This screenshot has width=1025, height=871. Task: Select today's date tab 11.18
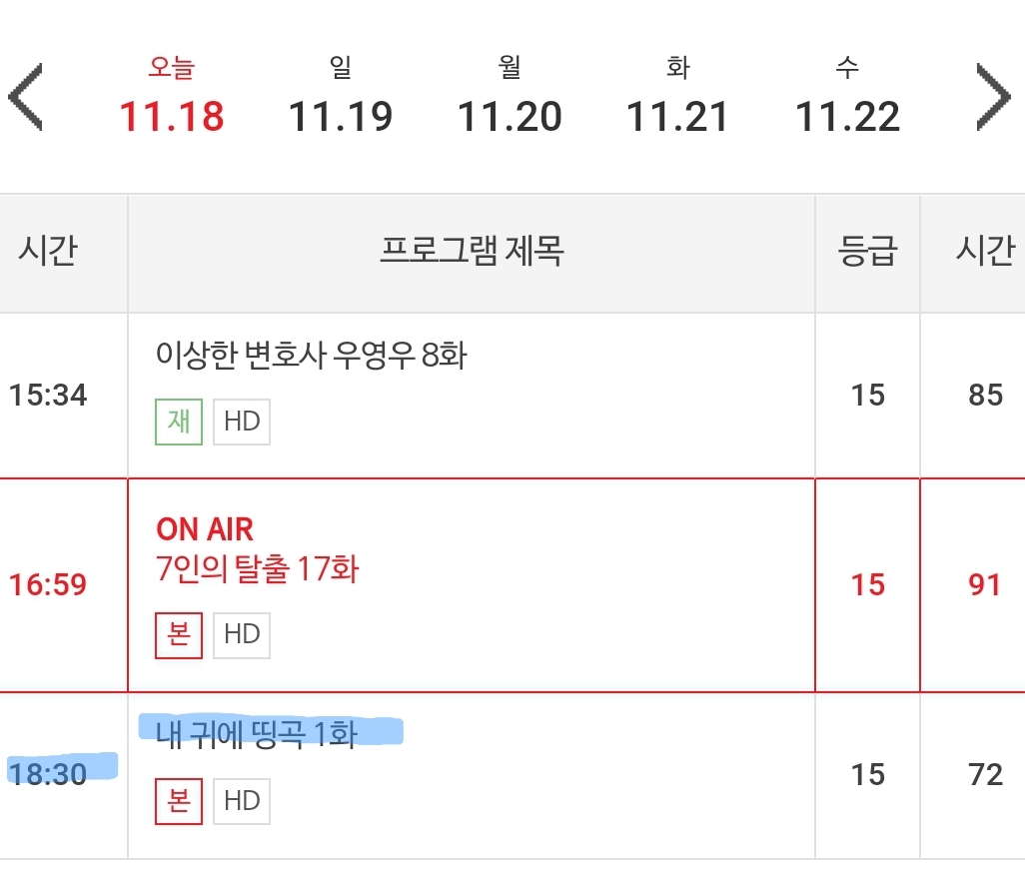(171, 96)
